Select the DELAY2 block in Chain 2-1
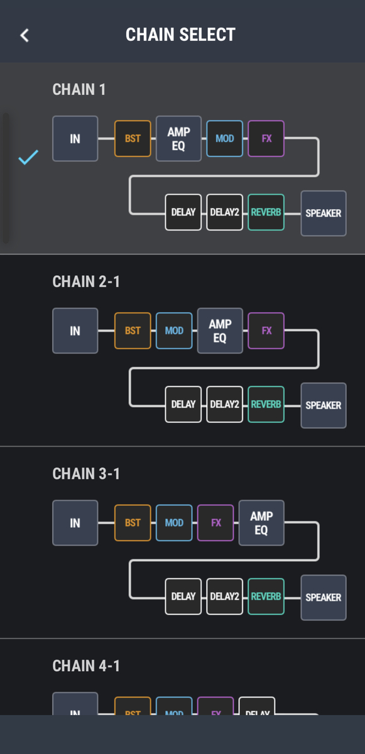Image resolution: width=365 pixels, height=754 pixels. coord(224,405)
